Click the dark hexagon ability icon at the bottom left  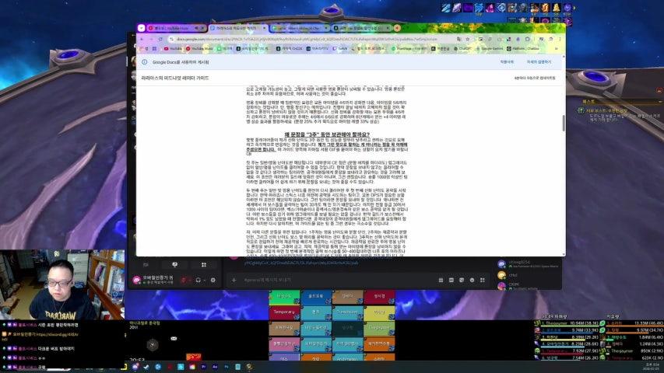(153, 345)
